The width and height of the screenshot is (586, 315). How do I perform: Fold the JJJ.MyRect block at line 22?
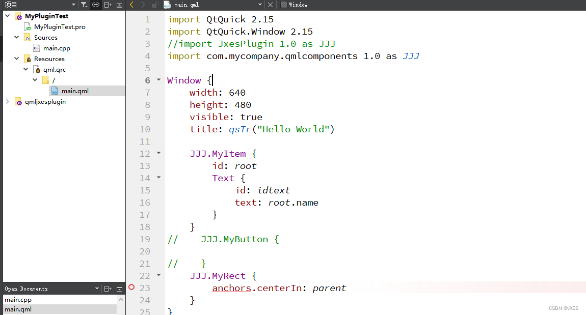[x=159, y=275]
